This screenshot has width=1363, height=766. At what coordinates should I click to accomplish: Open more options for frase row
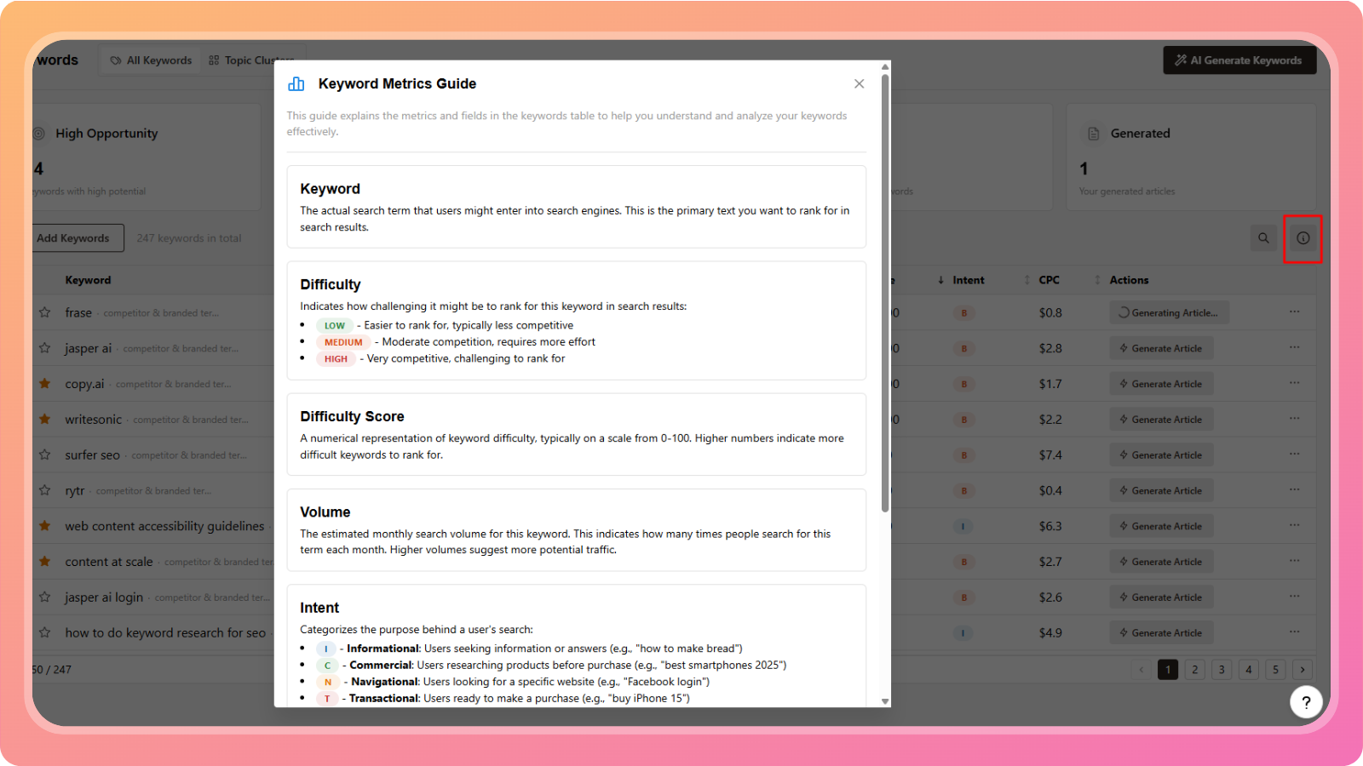(x=1294, y=312)
